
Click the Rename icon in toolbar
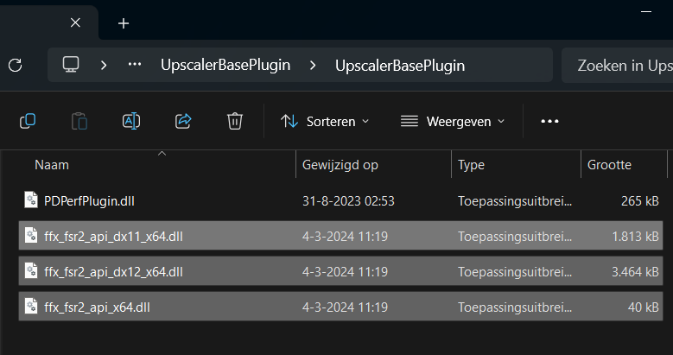pyautogui.click(x=131, y=121)
